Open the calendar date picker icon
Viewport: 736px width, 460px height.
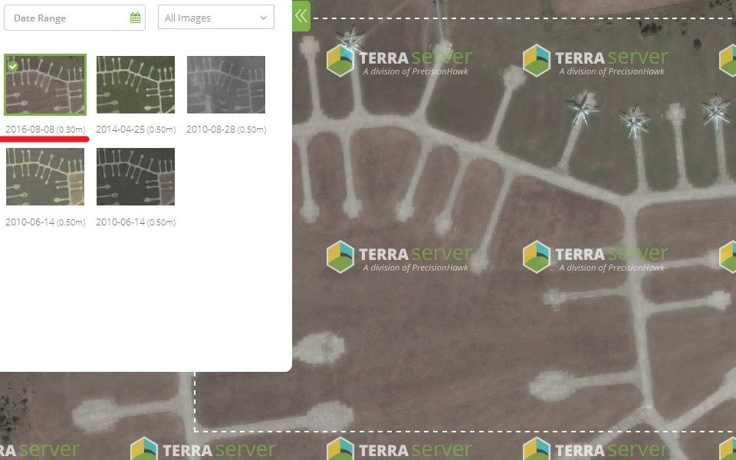(x=135, y=18)
